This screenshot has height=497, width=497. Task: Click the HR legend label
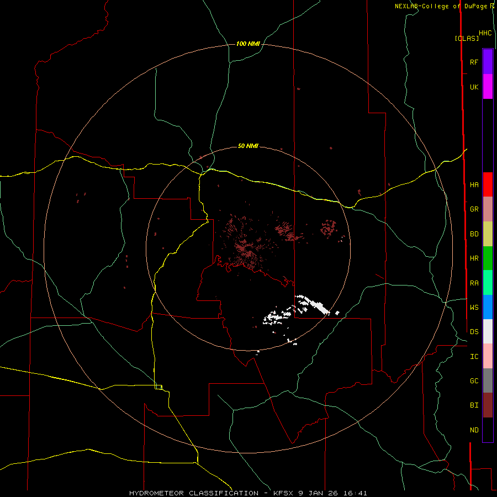tap(474, 258)
